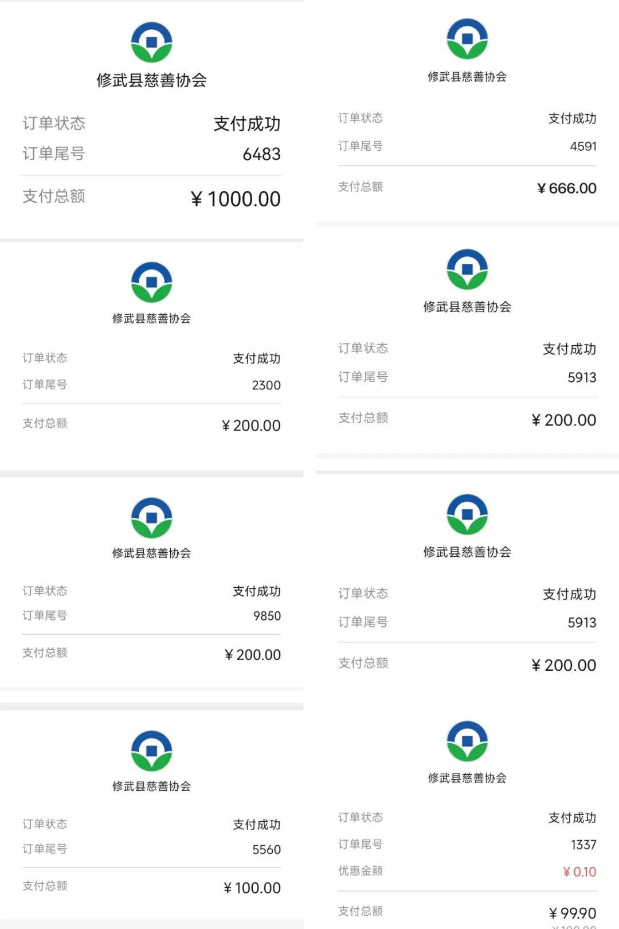Screen dimensions: 619x929
Task: Tap the order tail number 4591
Action: pos(583,146)
